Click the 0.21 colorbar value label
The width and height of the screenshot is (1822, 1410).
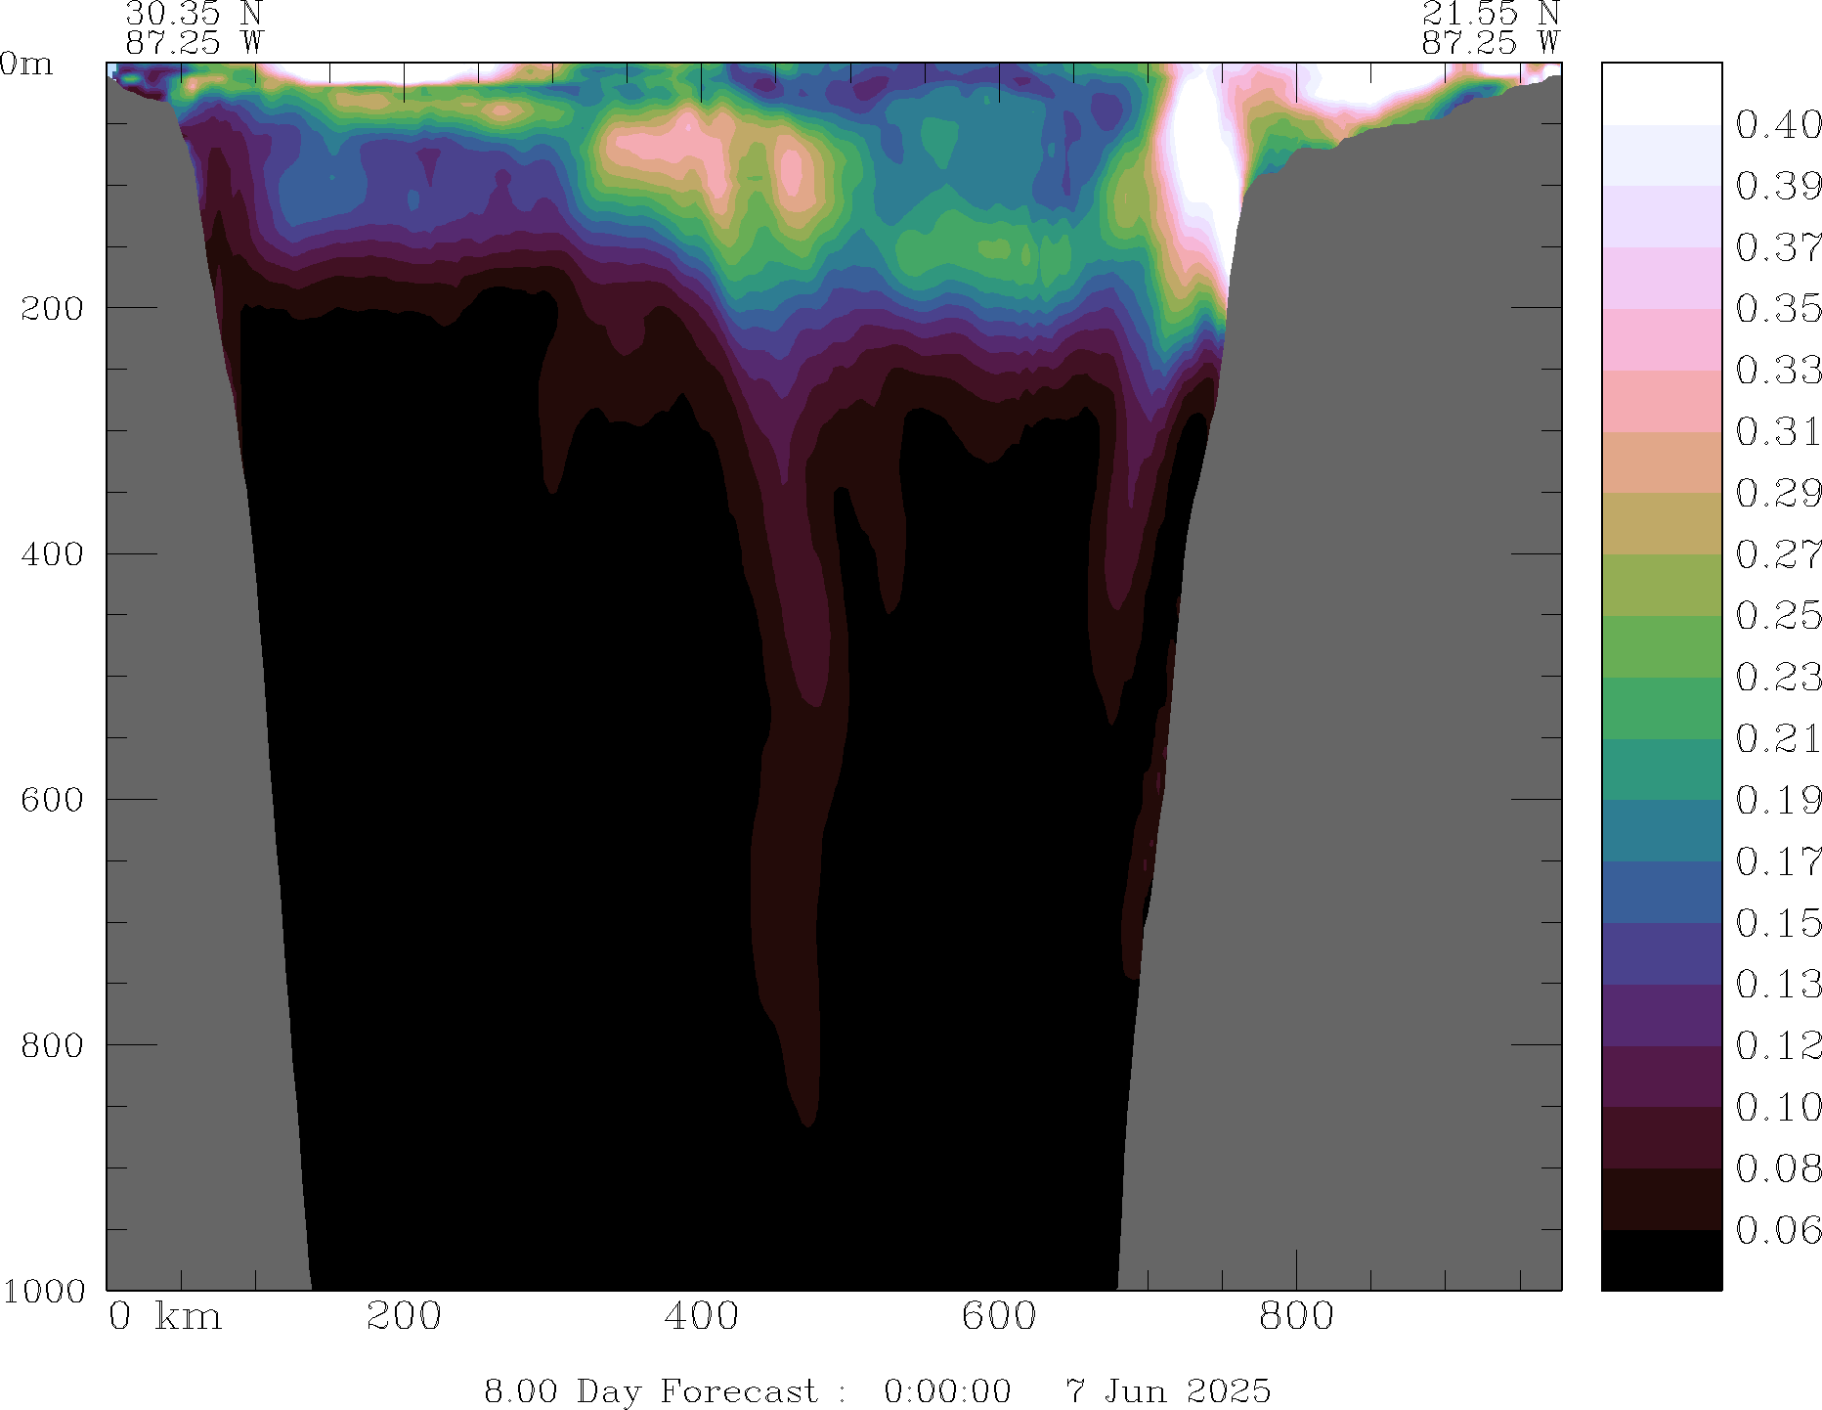(x=1778, y=738)
